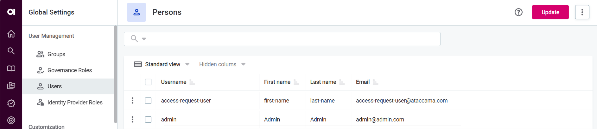Check the box for access-request-user row

(148, 101)
